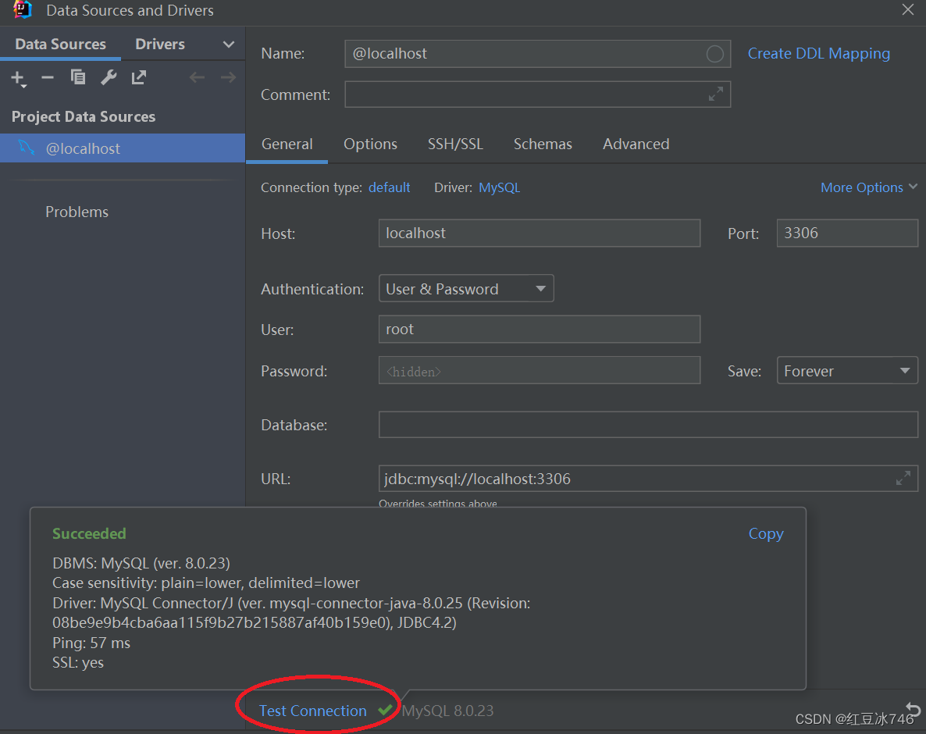Click the Test Connection link
The image size is (926, 734).
click(x=312, y=711)
